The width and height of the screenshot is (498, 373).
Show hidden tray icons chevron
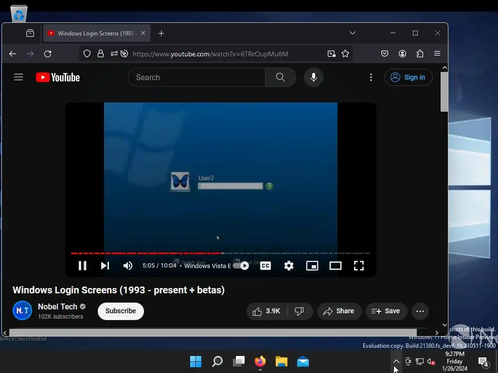tap(396, 361)
